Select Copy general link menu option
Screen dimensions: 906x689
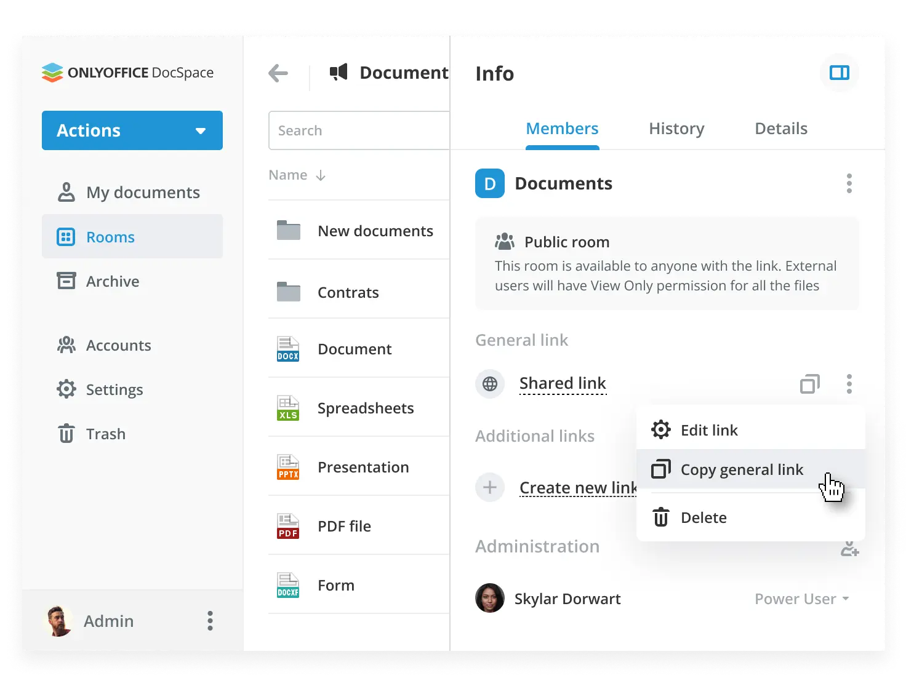tap(741, 470)
